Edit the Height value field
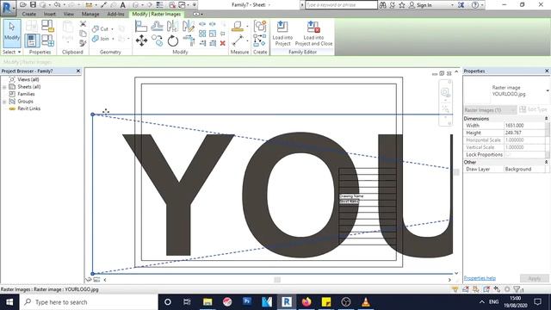 [524, 133]
